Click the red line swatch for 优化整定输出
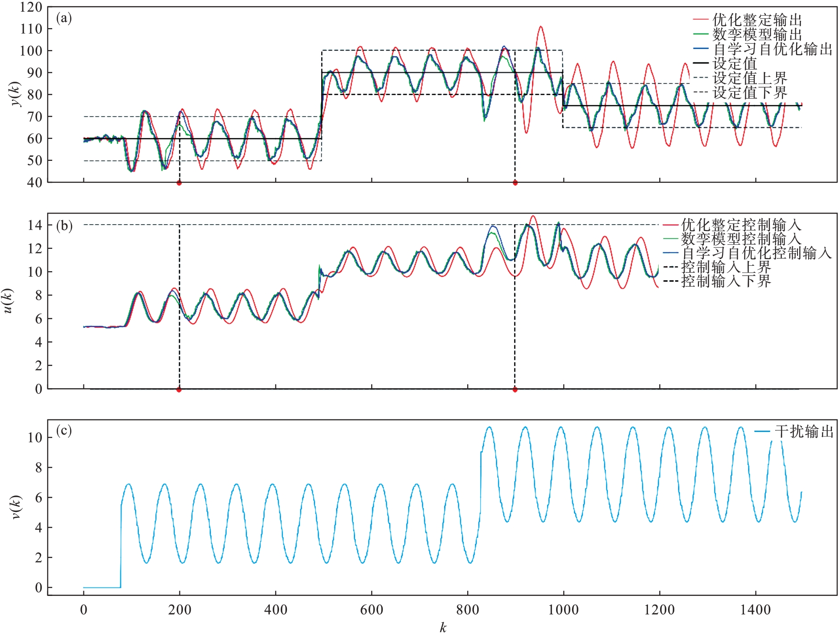 click(x=701, y=20)
